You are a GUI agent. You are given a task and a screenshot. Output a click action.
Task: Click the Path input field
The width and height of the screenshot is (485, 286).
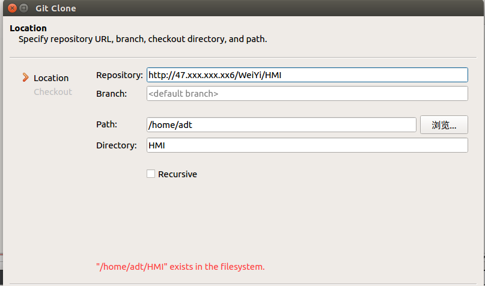tap(281, 124)
